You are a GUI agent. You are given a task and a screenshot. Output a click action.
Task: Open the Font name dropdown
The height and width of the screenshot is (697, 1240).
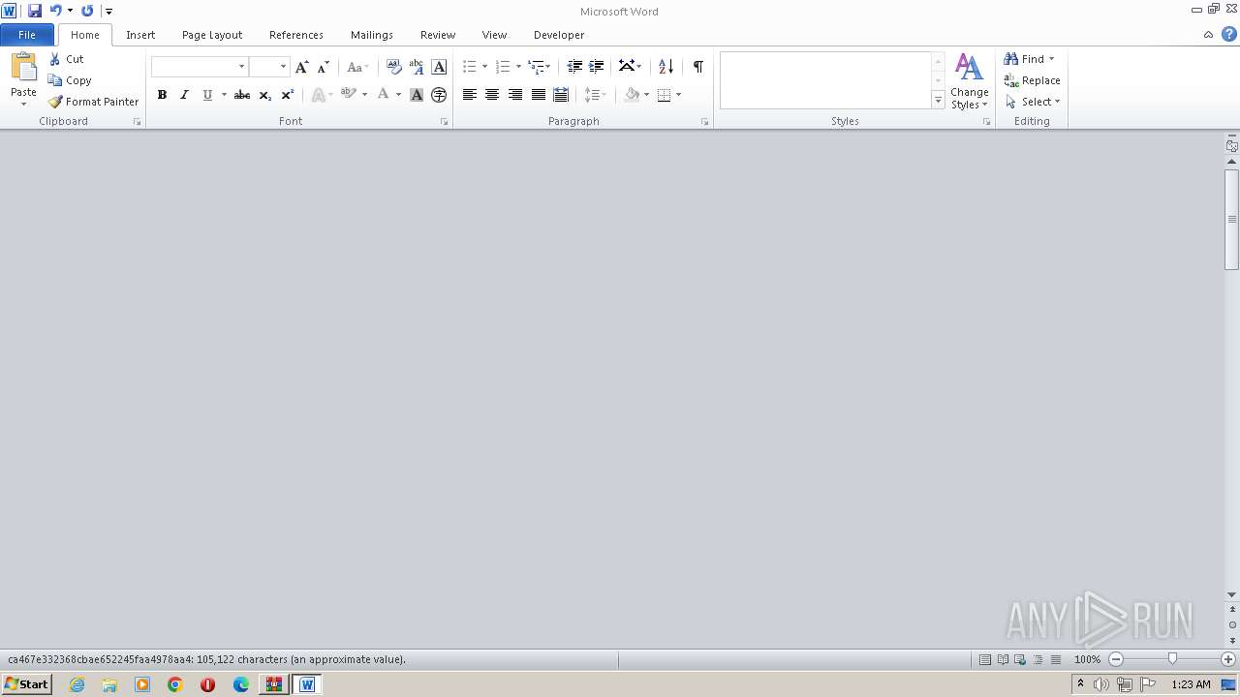242,67
